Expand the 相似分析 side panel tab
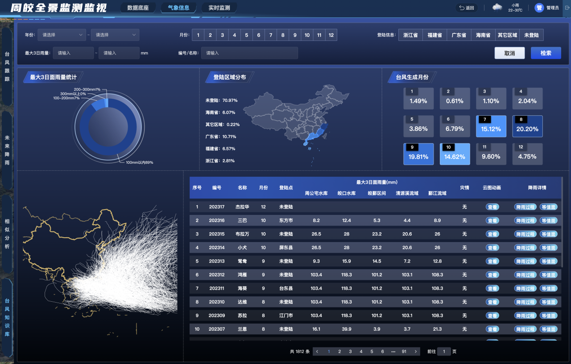571x364 pixels. click(x=7, y=234)
